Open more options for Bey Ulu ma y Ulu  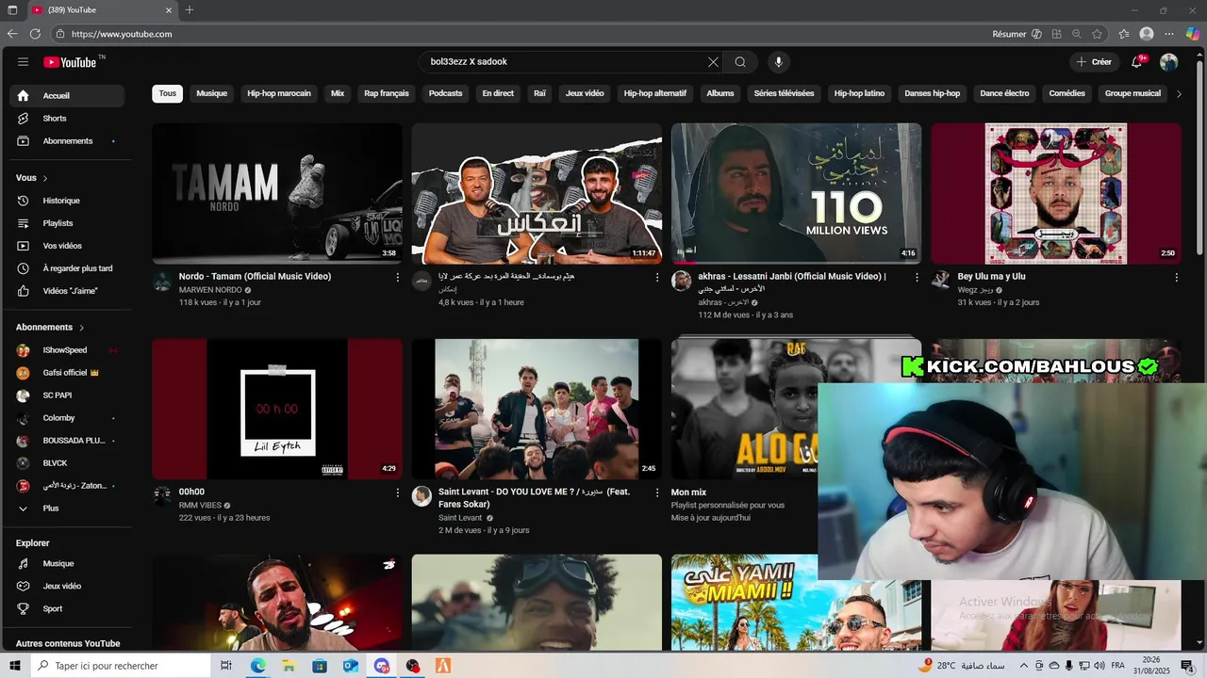tap(1176, 278)
